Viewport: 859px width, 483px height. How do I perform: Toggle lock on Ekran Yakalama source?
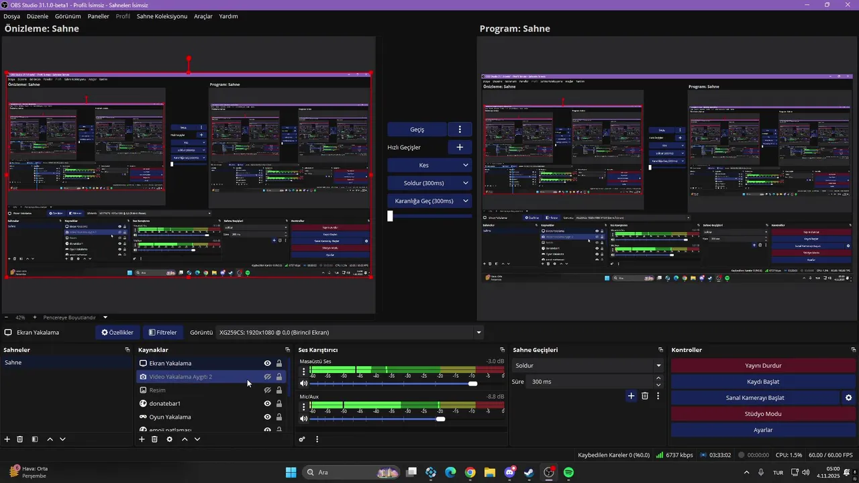click(279, 363)
